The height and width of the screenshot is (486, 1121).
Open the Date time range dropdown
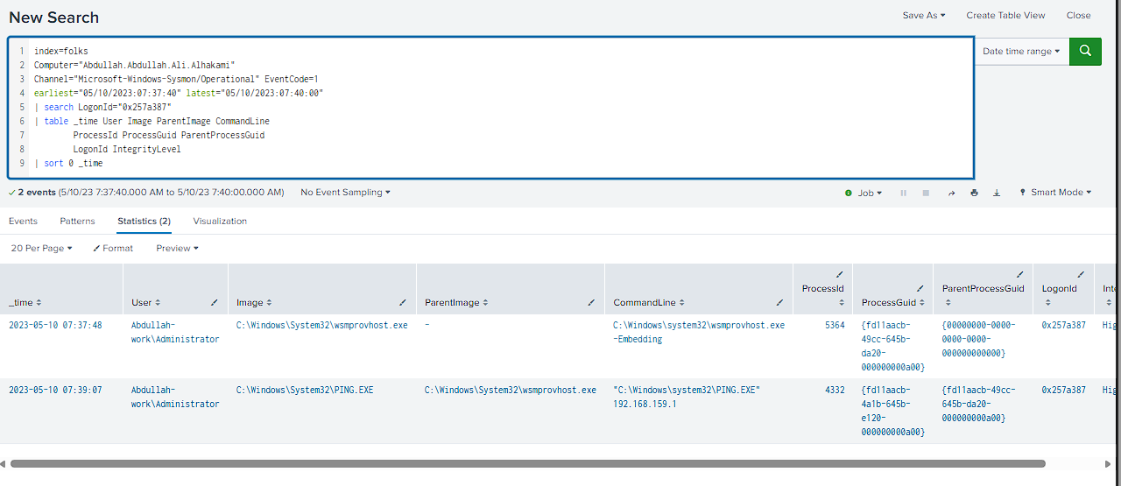1021,51
